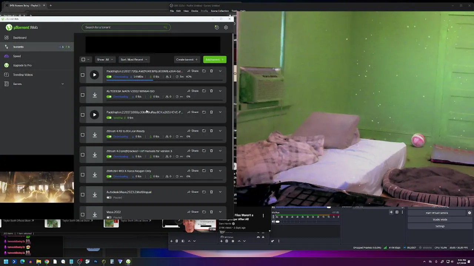Expand the Paddington 720p torrent details
The image size is (474, 266).
click(220, 71)
